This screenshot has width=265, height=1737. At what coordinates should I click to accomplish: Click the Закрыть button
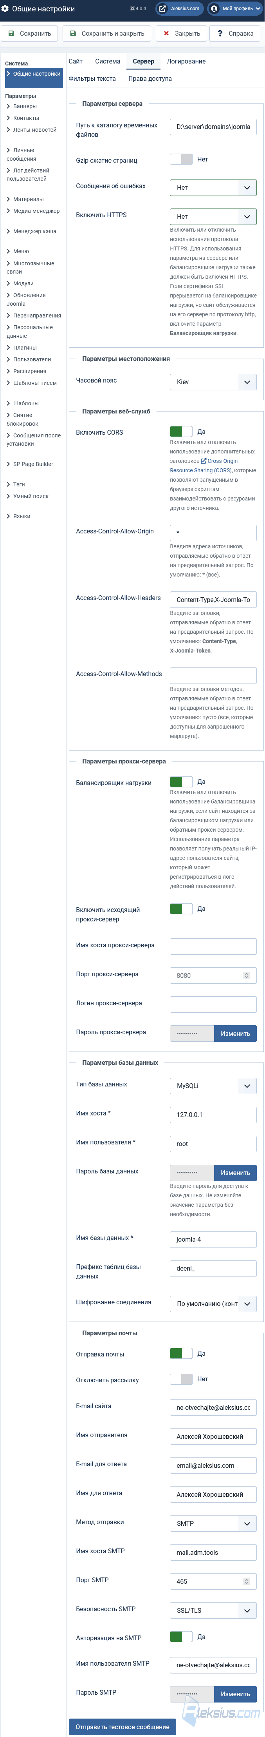181,33
